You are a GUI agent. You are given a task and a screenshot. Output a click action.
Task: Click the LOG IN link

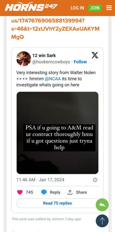(x=77, y=8)
